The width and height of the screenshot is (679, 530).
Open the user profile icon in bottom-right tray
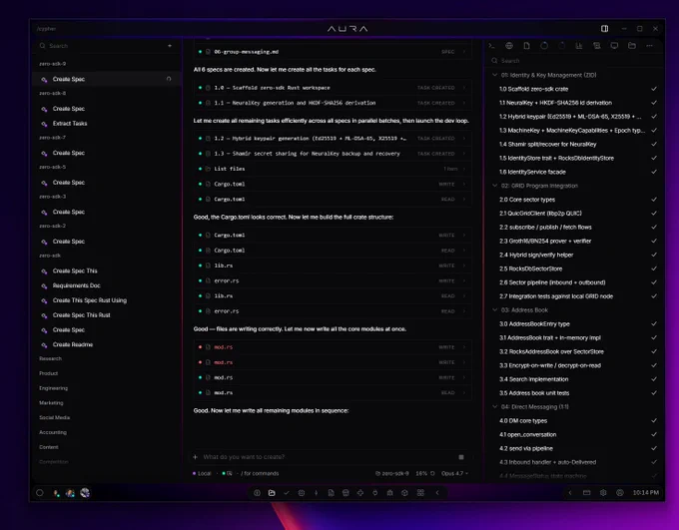pos(620,493)
